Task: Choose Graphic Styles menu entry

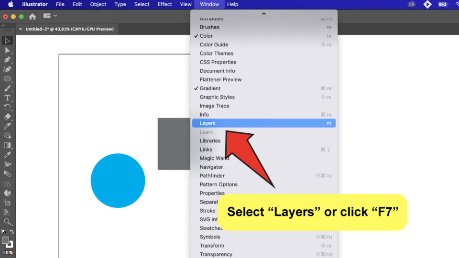Action: pyautogui.click(x=264, y=97)
